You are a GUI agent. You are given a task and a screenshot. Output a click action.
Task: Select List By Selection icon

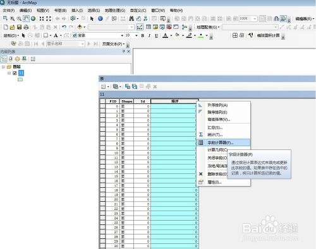coord(24,59)
